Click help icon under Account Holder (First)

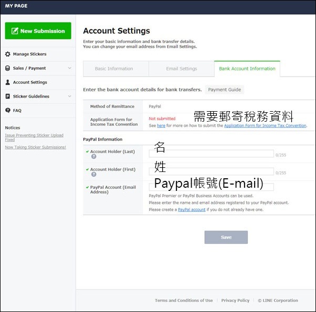[x=93, y=175]
